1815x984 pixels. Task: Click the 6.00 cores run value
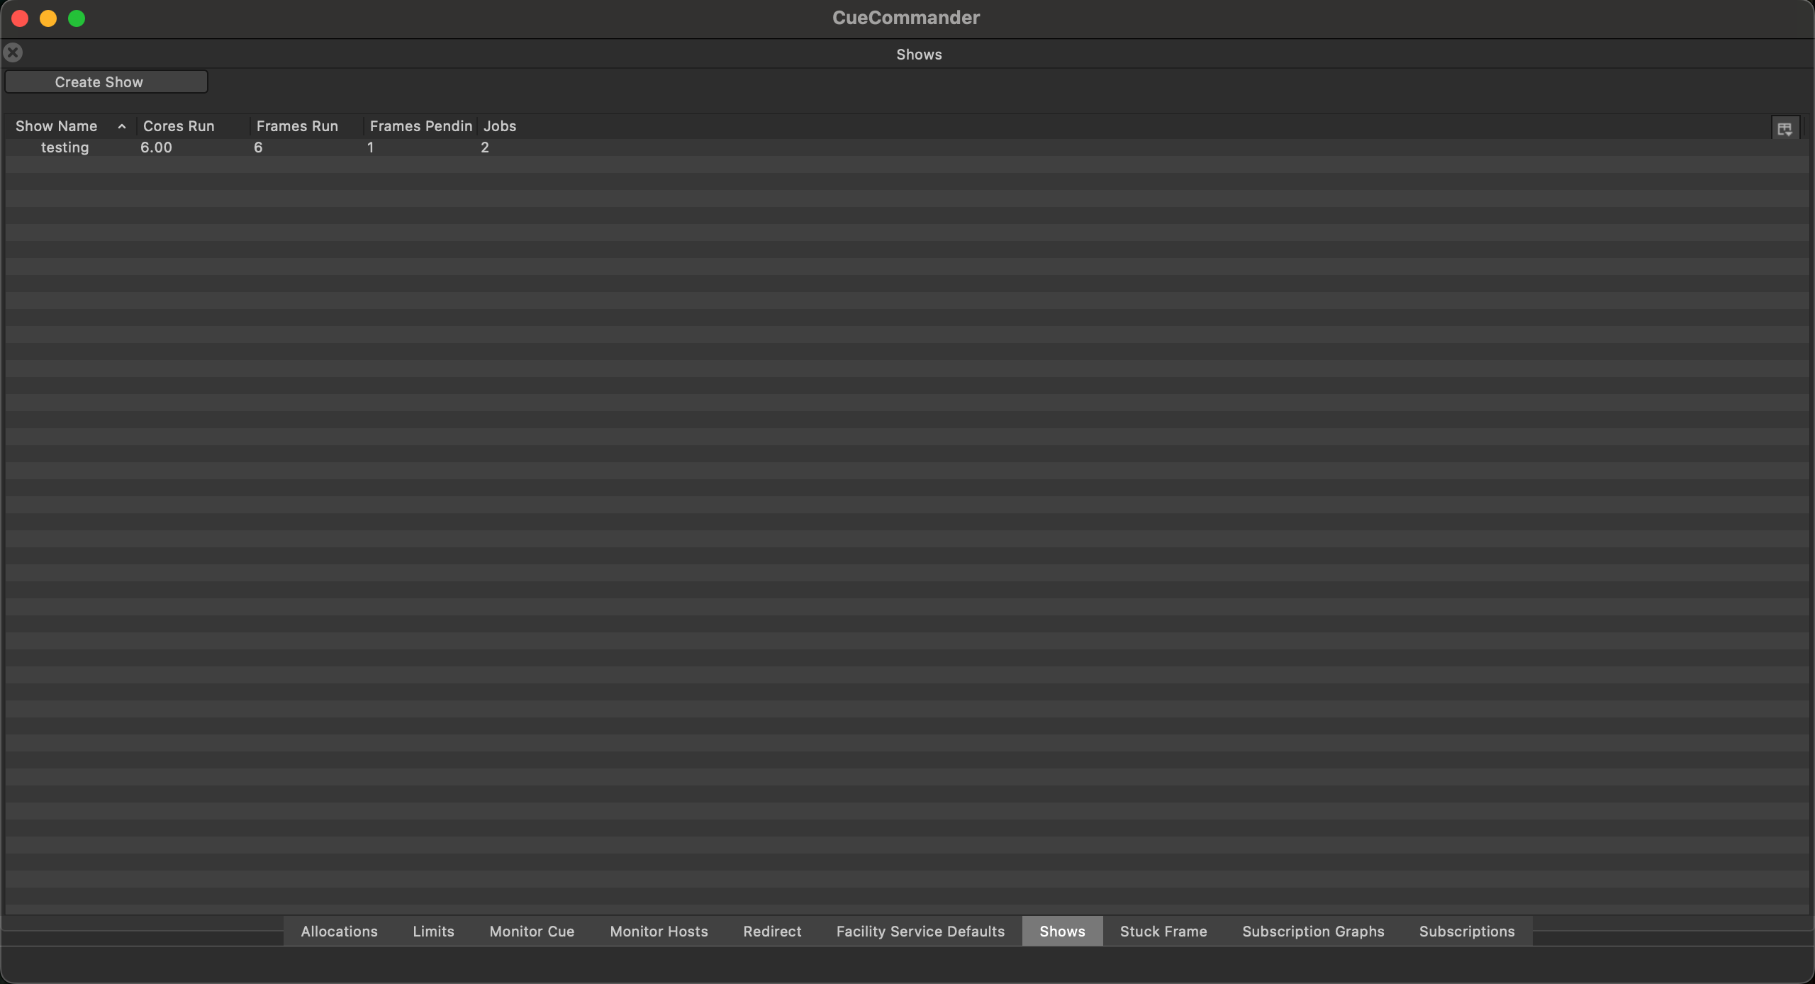click(156, 147)
